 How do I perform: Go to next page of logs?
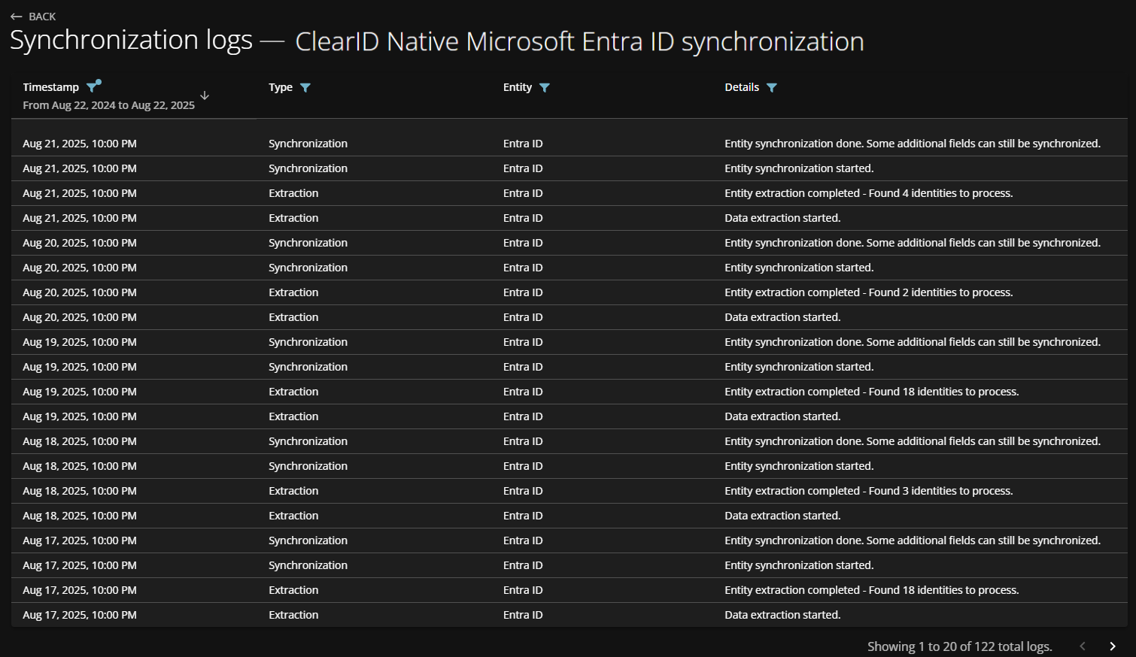tap(1113, 646)
